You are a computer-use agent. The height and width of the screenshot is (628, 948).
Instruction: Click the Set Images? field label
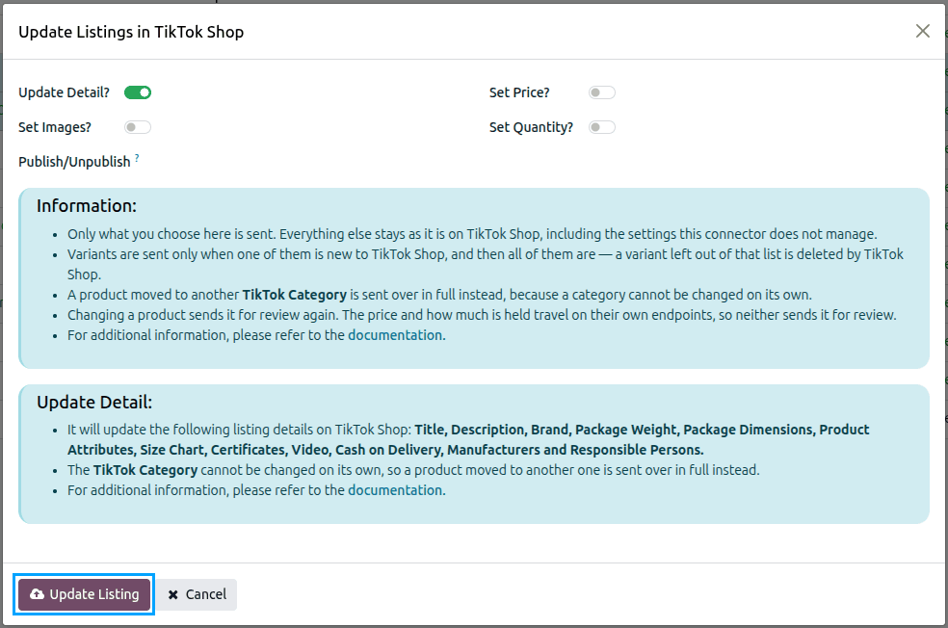click(x=55, y=127)
